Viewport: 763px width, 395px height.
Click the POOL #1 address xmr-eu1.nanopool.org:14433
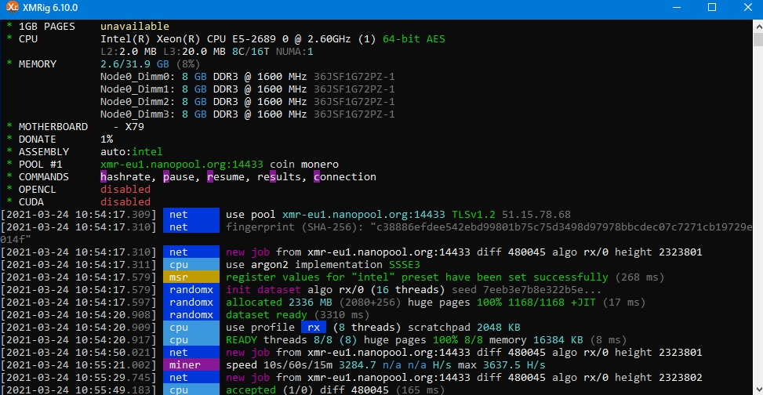click(x=181, y=165)
